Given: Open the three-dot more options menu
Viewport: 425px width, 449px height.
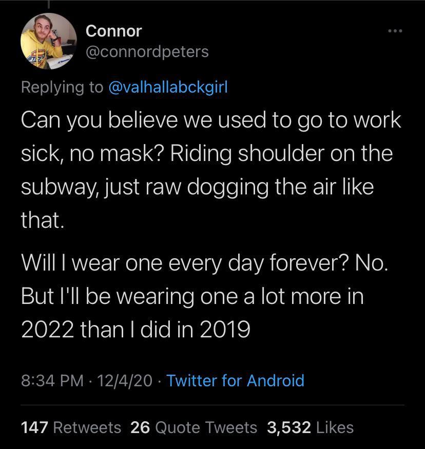Looking at the screenshot, I should [x=395, y=31].
